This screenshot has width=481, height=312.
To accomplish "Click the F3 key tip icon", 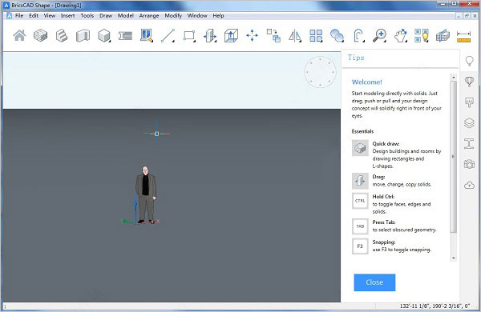I will [x=360, y=246].
